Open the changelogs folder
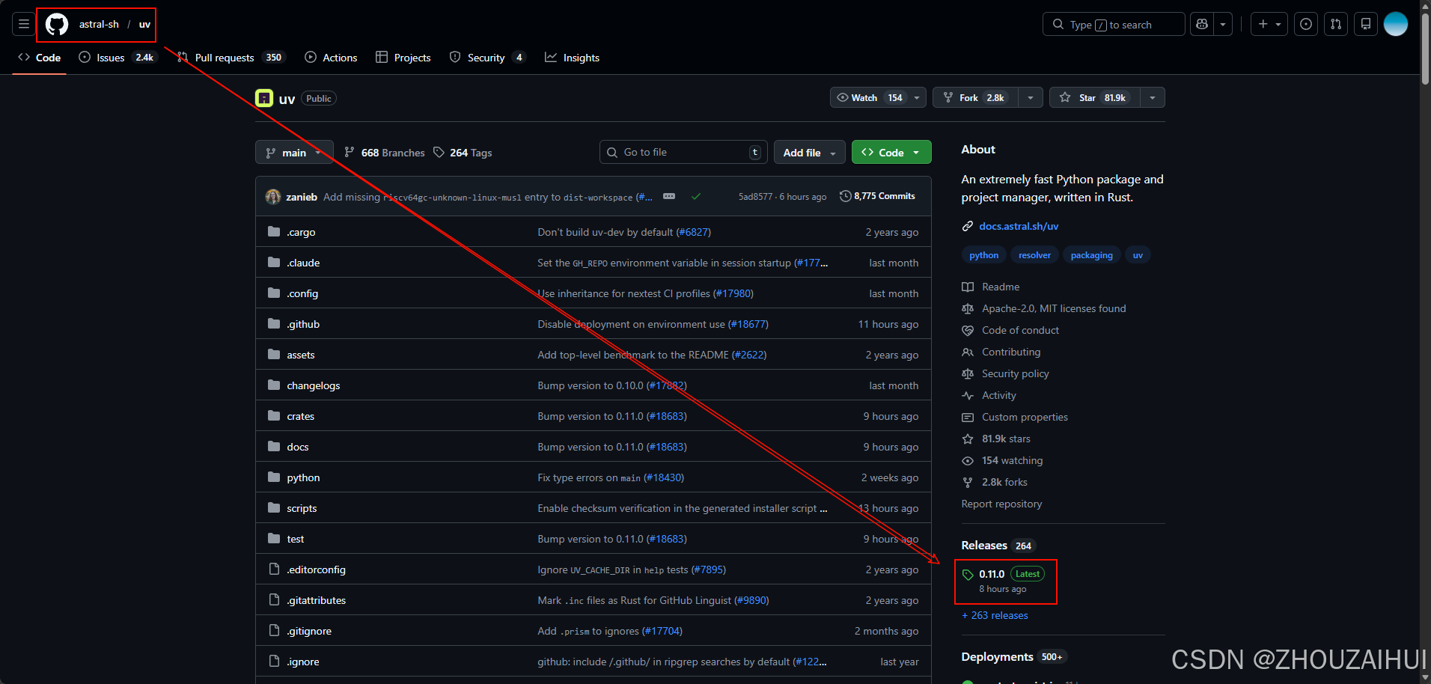Image resolution: width=1431 pixels, height=684 pixels. point(313,385)
